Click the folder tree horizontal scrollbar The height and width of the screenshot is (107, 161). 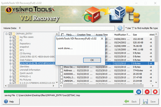click(x=17, y=86)
